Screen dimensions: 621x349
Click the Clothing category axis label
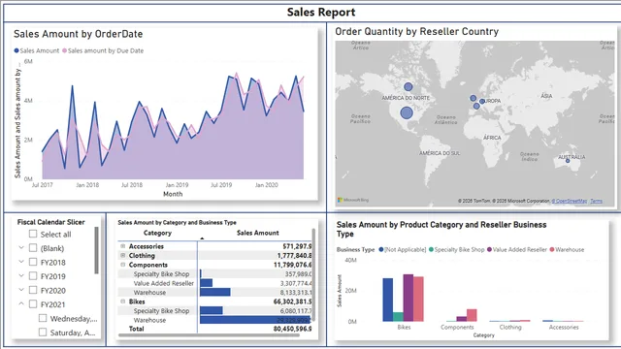[x=510, y=328]
